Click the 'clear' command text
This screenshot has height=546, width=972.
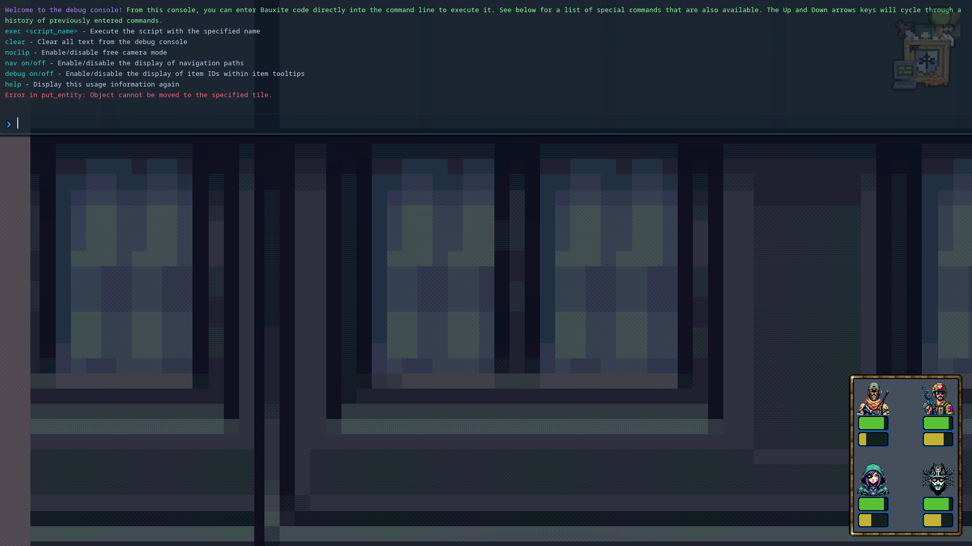pos(15,42)
